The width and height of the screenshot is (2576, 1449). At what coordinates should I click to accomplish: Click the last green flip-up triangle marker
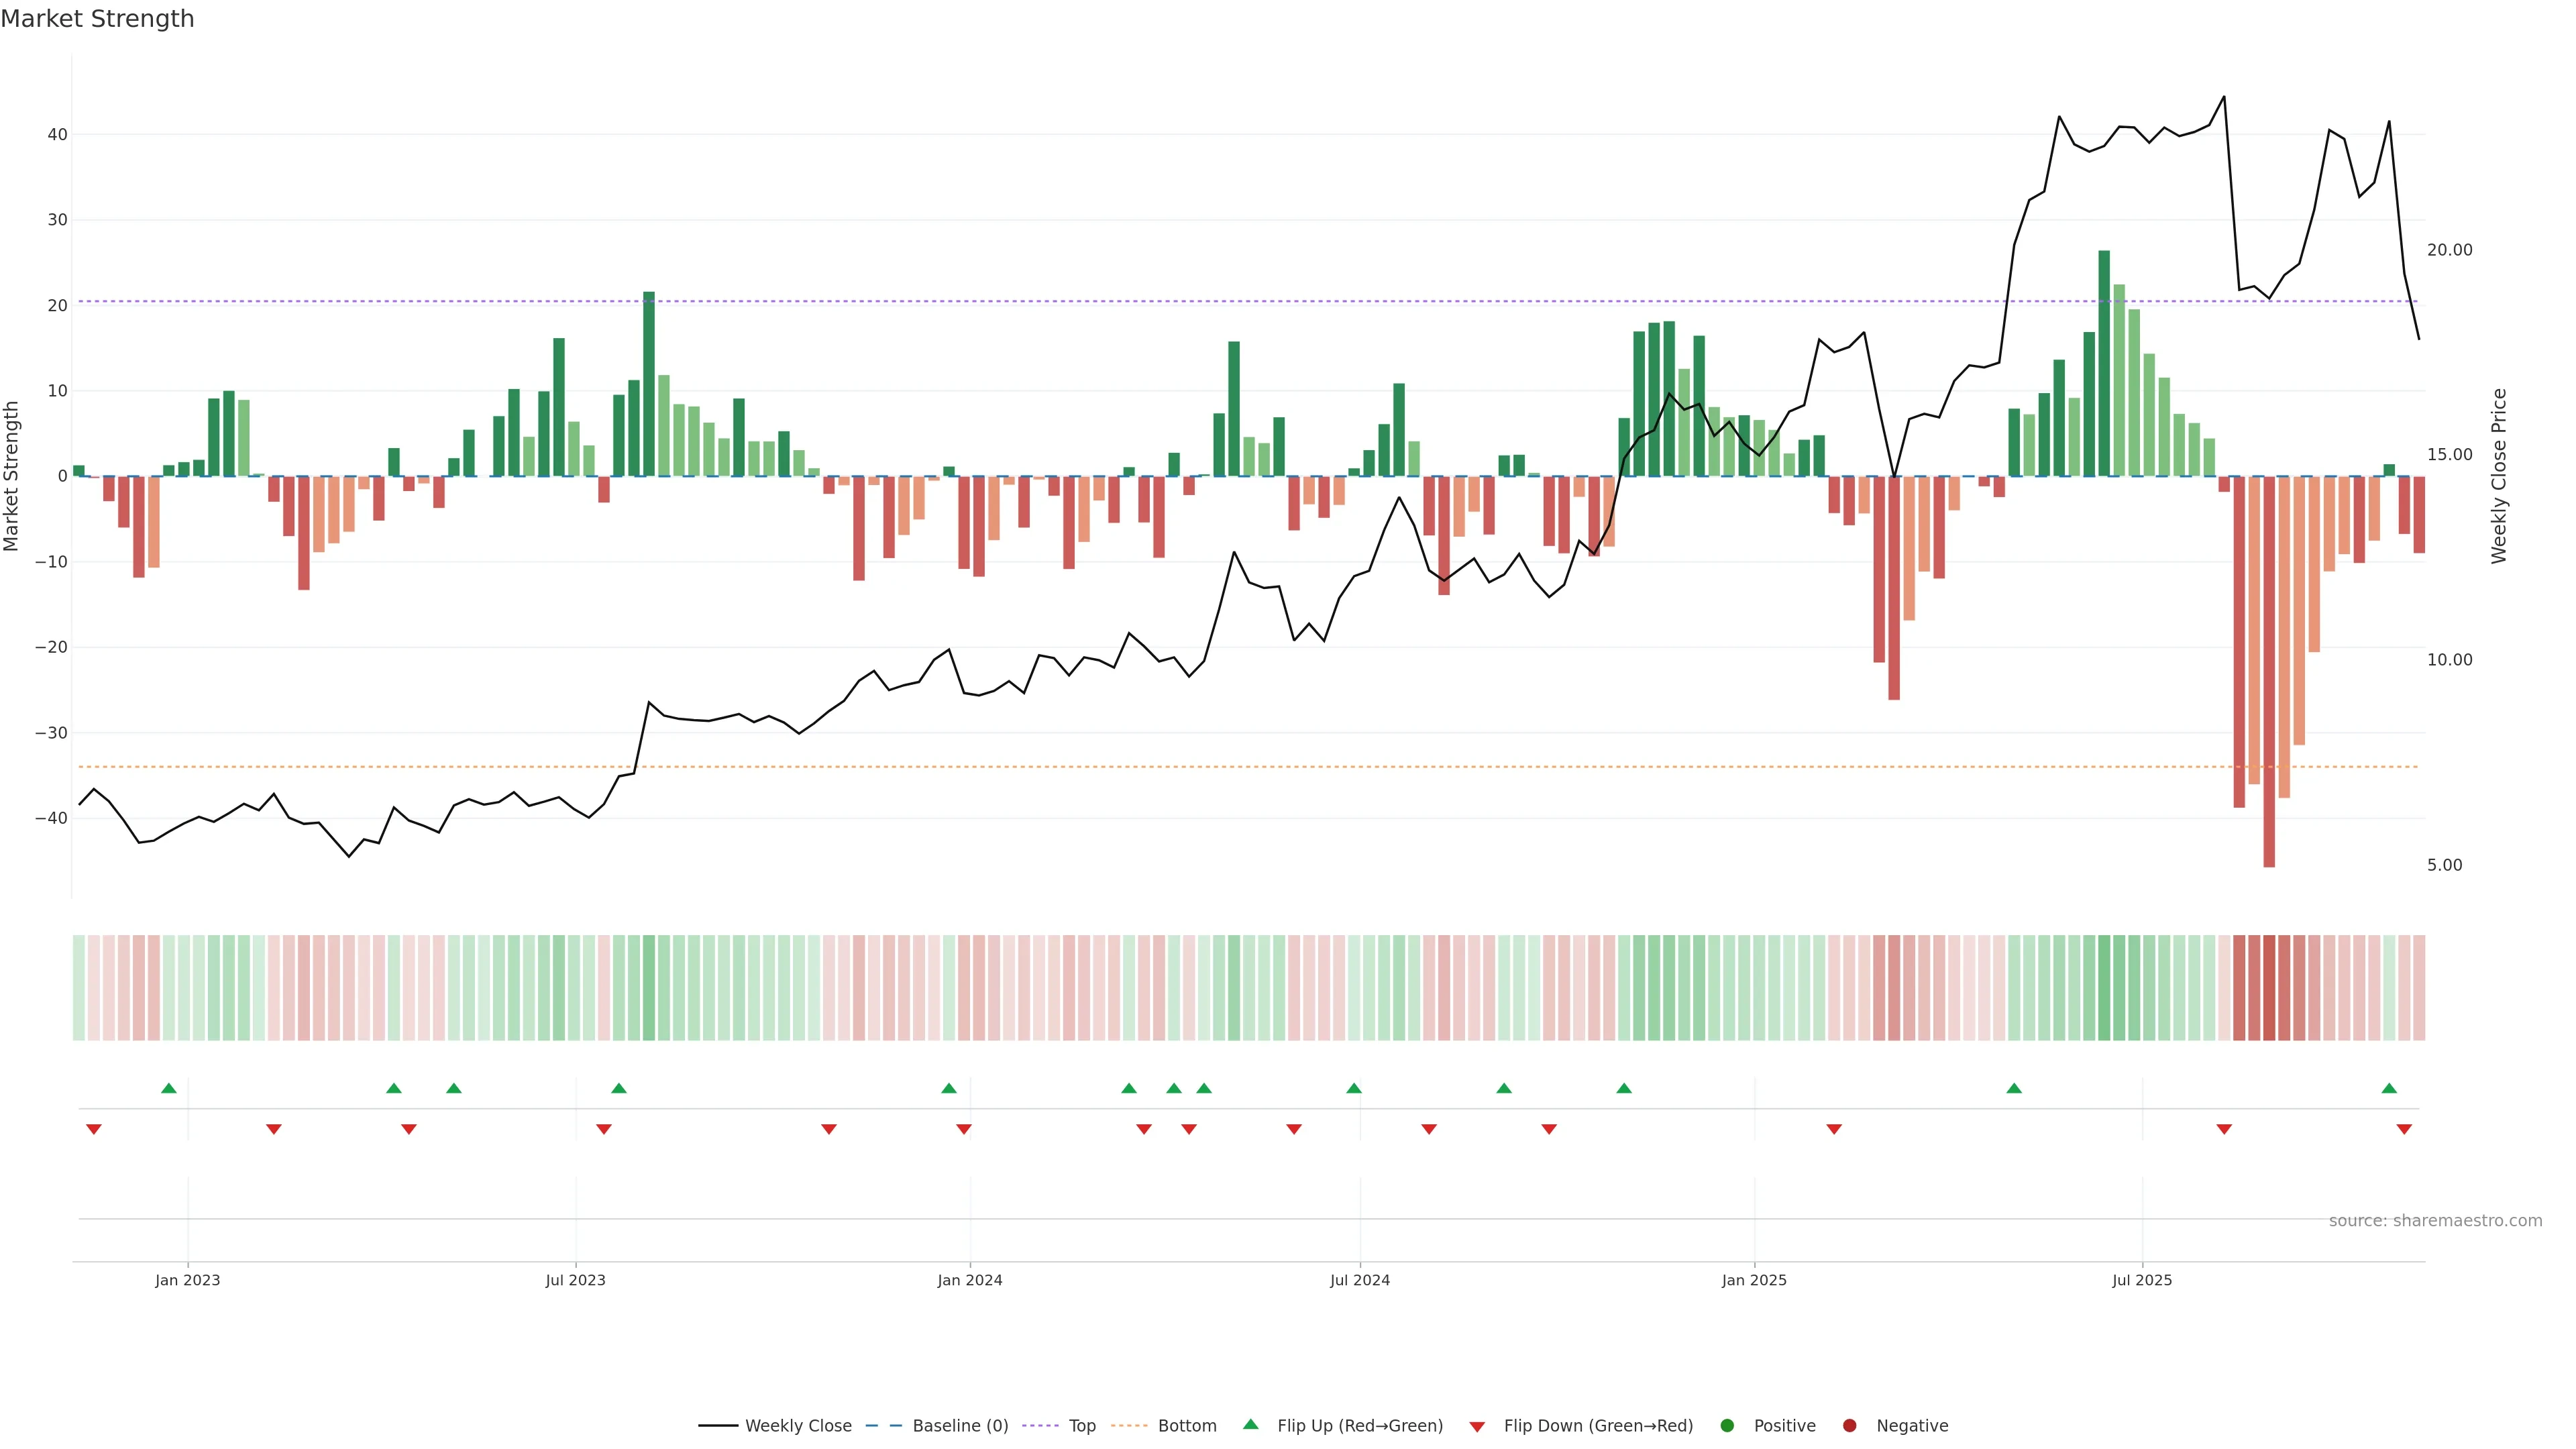[x=2389, y=1088]
